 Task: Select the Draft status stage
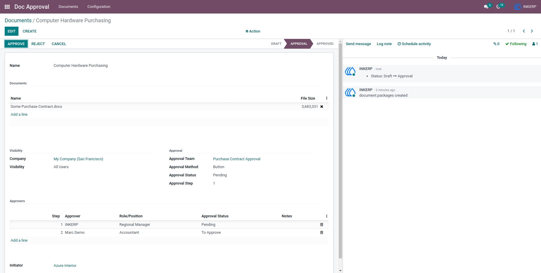(x=276, y=44)
